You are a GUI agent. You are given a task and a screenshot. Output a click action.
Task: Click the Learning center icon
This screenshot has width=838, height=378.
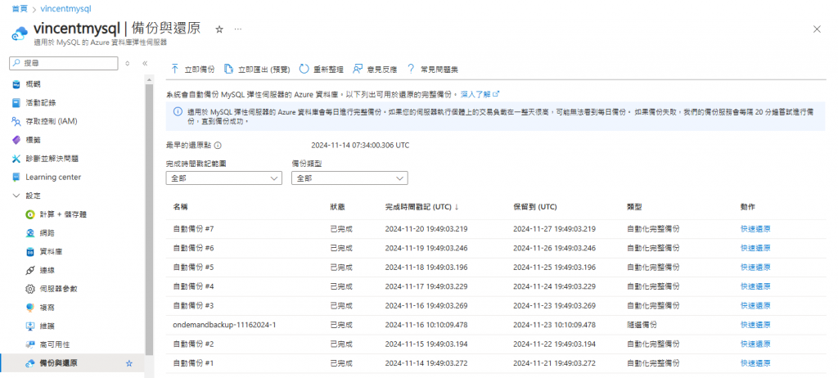[16, 177]
